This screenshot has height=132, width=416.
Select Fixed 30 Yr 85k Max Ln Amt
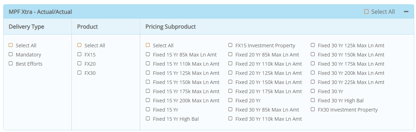230,109
